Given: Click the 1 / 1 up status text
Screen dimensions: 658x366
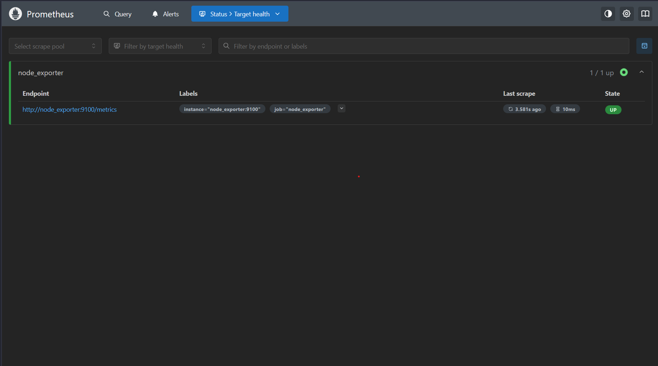Looking at the screenshot, I should [x=602, y=73].
